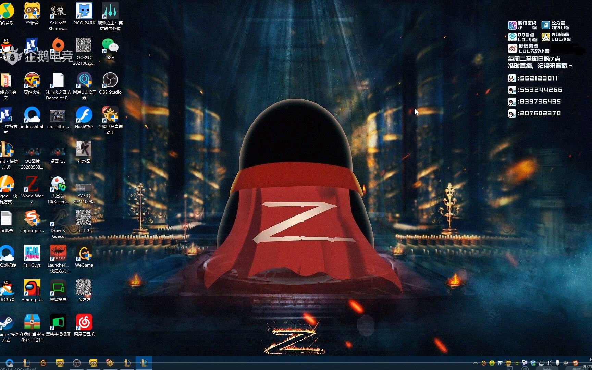The width and height of the screenshot is (592, 370).
Task: Open 企鹅电竞直播助手 shortcut
Action: tap(110, 121)
